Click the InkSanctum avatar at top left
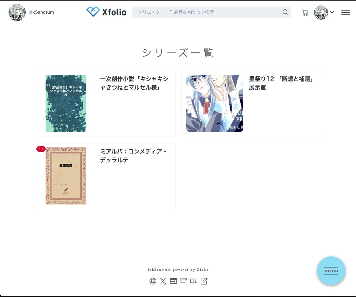Image resolution: width=356 pixels, height=297 pixels. 17,12
